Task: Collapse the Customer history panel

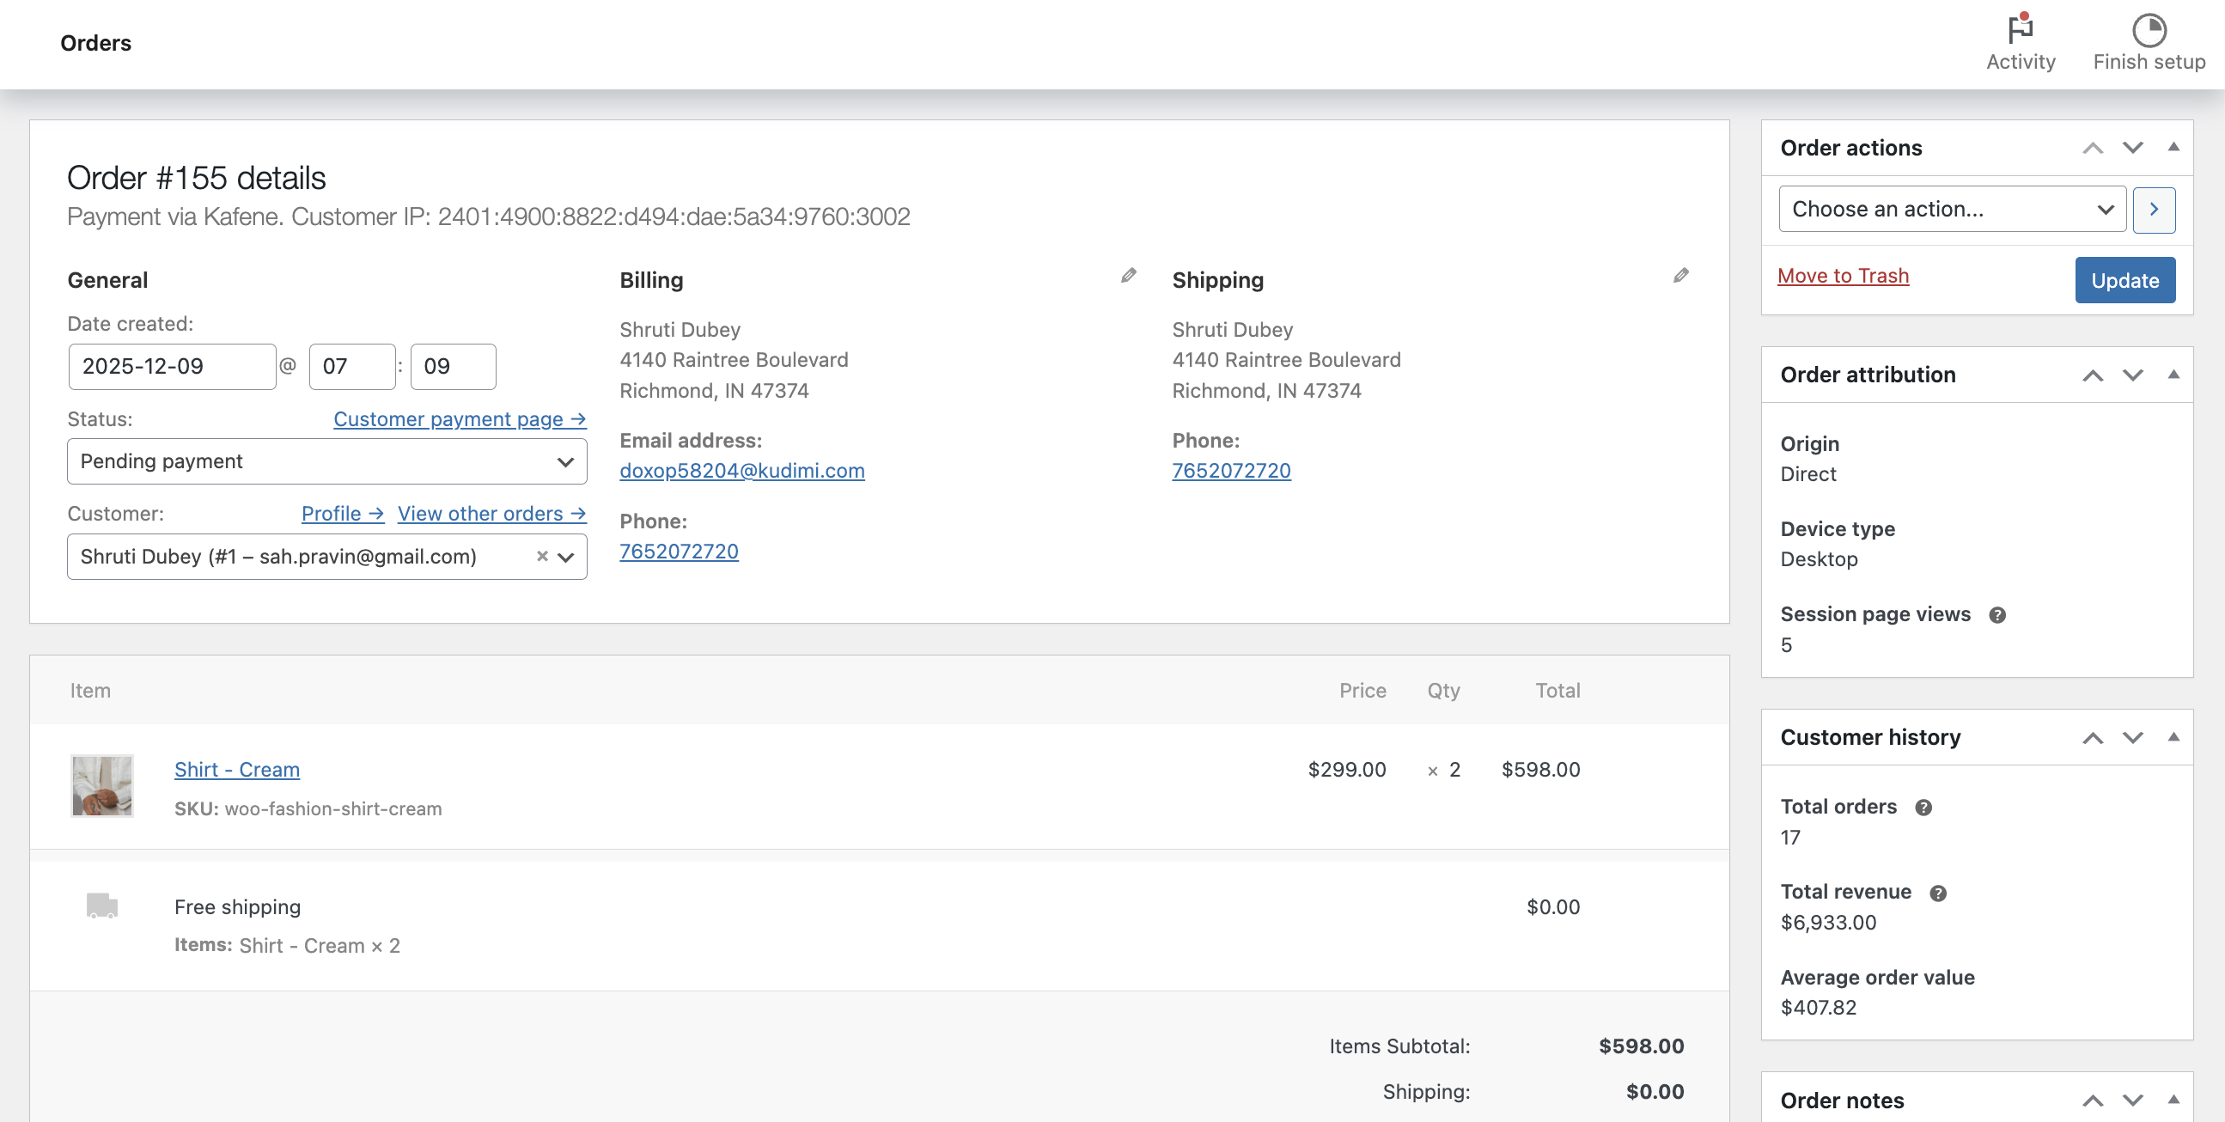Action: coord(2173,737)
